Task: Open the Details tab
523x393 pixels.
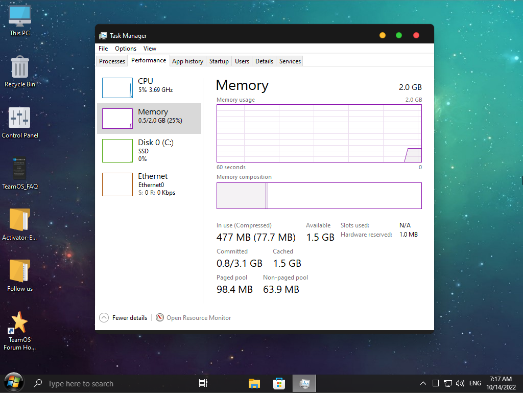Action: 264,61
